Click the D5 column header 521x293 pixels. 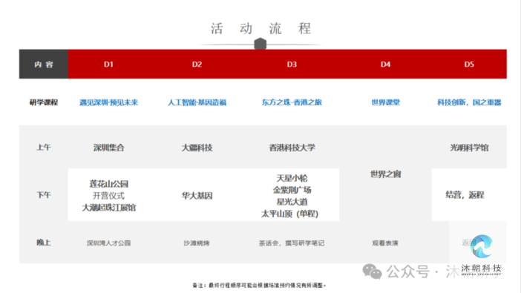click(469, 65)
